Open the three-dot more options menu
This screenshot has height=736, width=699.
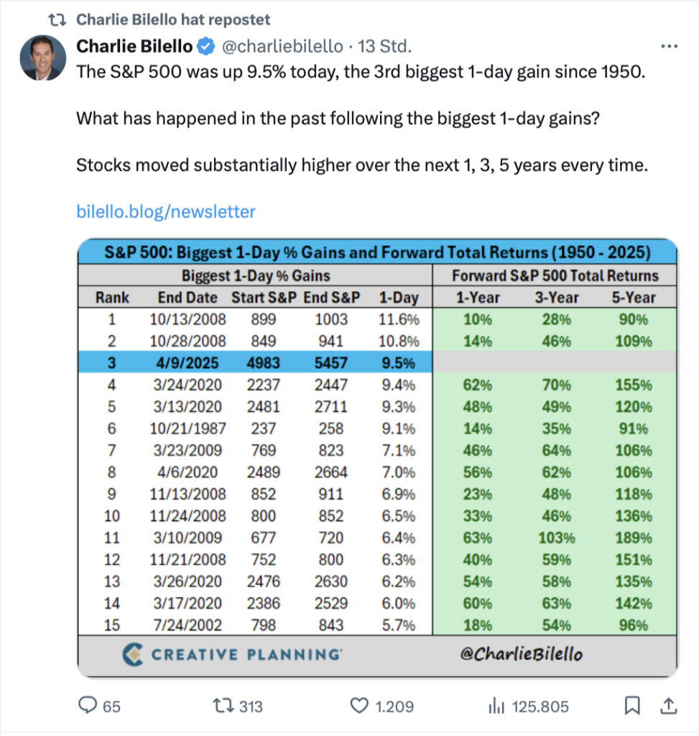(668, 47)
